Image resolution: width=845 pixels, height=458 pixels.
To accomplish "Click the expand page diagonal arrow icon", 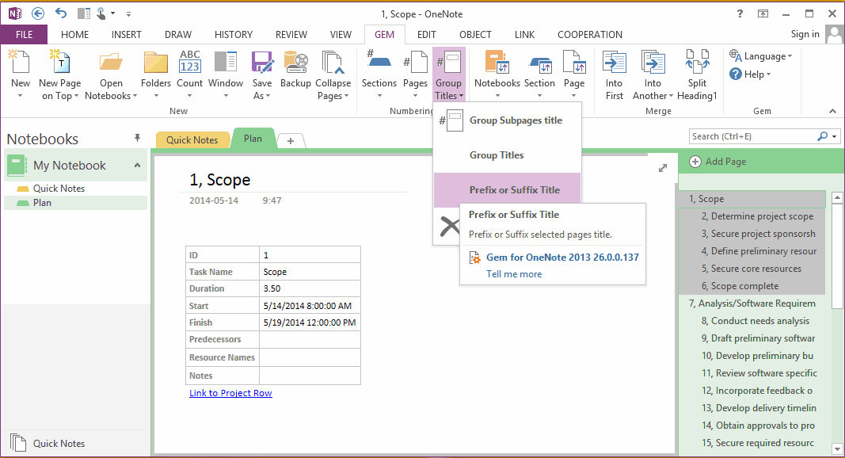I will pos(663,168).
